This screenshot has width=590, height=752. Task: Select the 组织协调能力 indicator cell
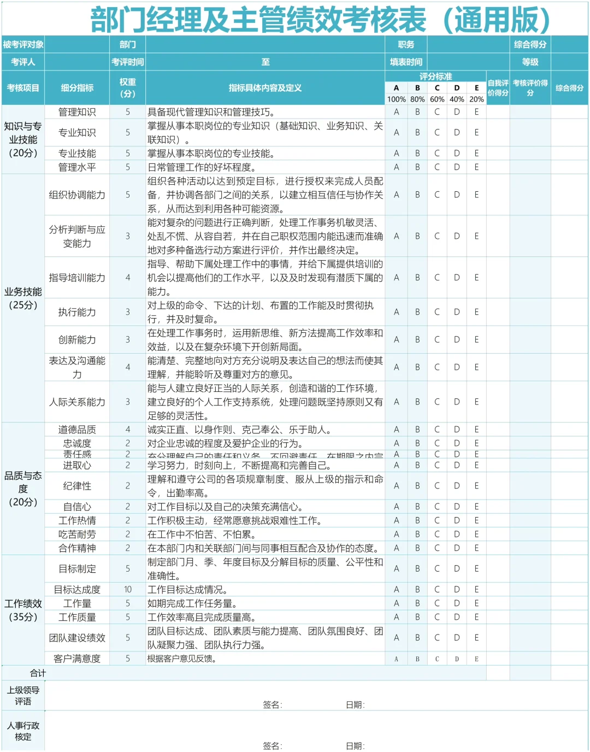click(77, 195)
